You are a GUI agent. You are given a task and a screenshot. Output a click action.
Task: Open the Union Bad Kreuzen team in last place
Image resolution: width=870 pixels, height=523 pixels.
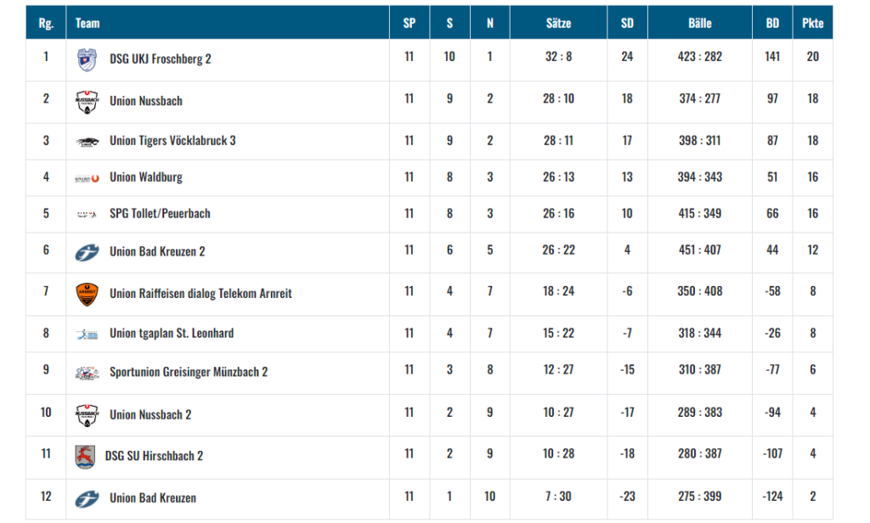coord(152,498)
